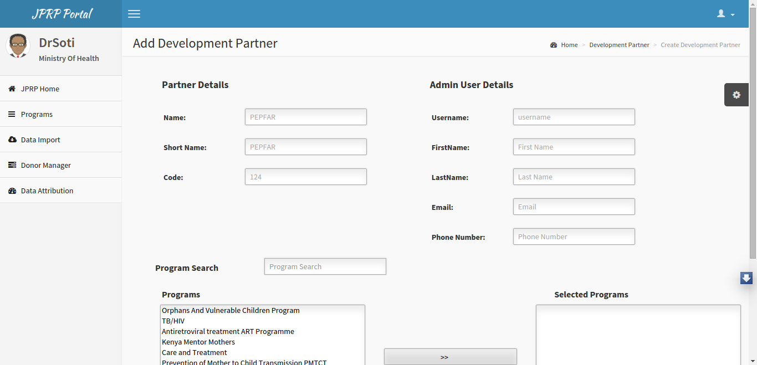Click the settings gear icon
This screenshot has width=757, height=365.
point(736,95)
